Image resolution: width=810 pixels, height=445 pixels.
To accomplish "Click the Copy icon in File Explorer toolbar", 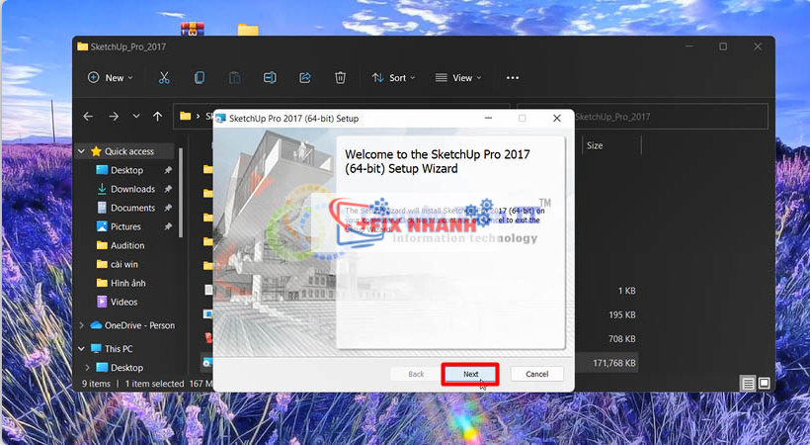I will (x=199, y=77).
